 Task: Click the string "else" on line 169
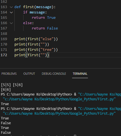click(x=47, y=39)
